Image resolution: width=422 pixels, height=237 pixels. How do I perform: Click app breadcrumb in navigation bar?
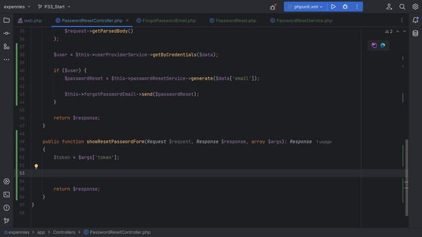click(x=41, y=232)
